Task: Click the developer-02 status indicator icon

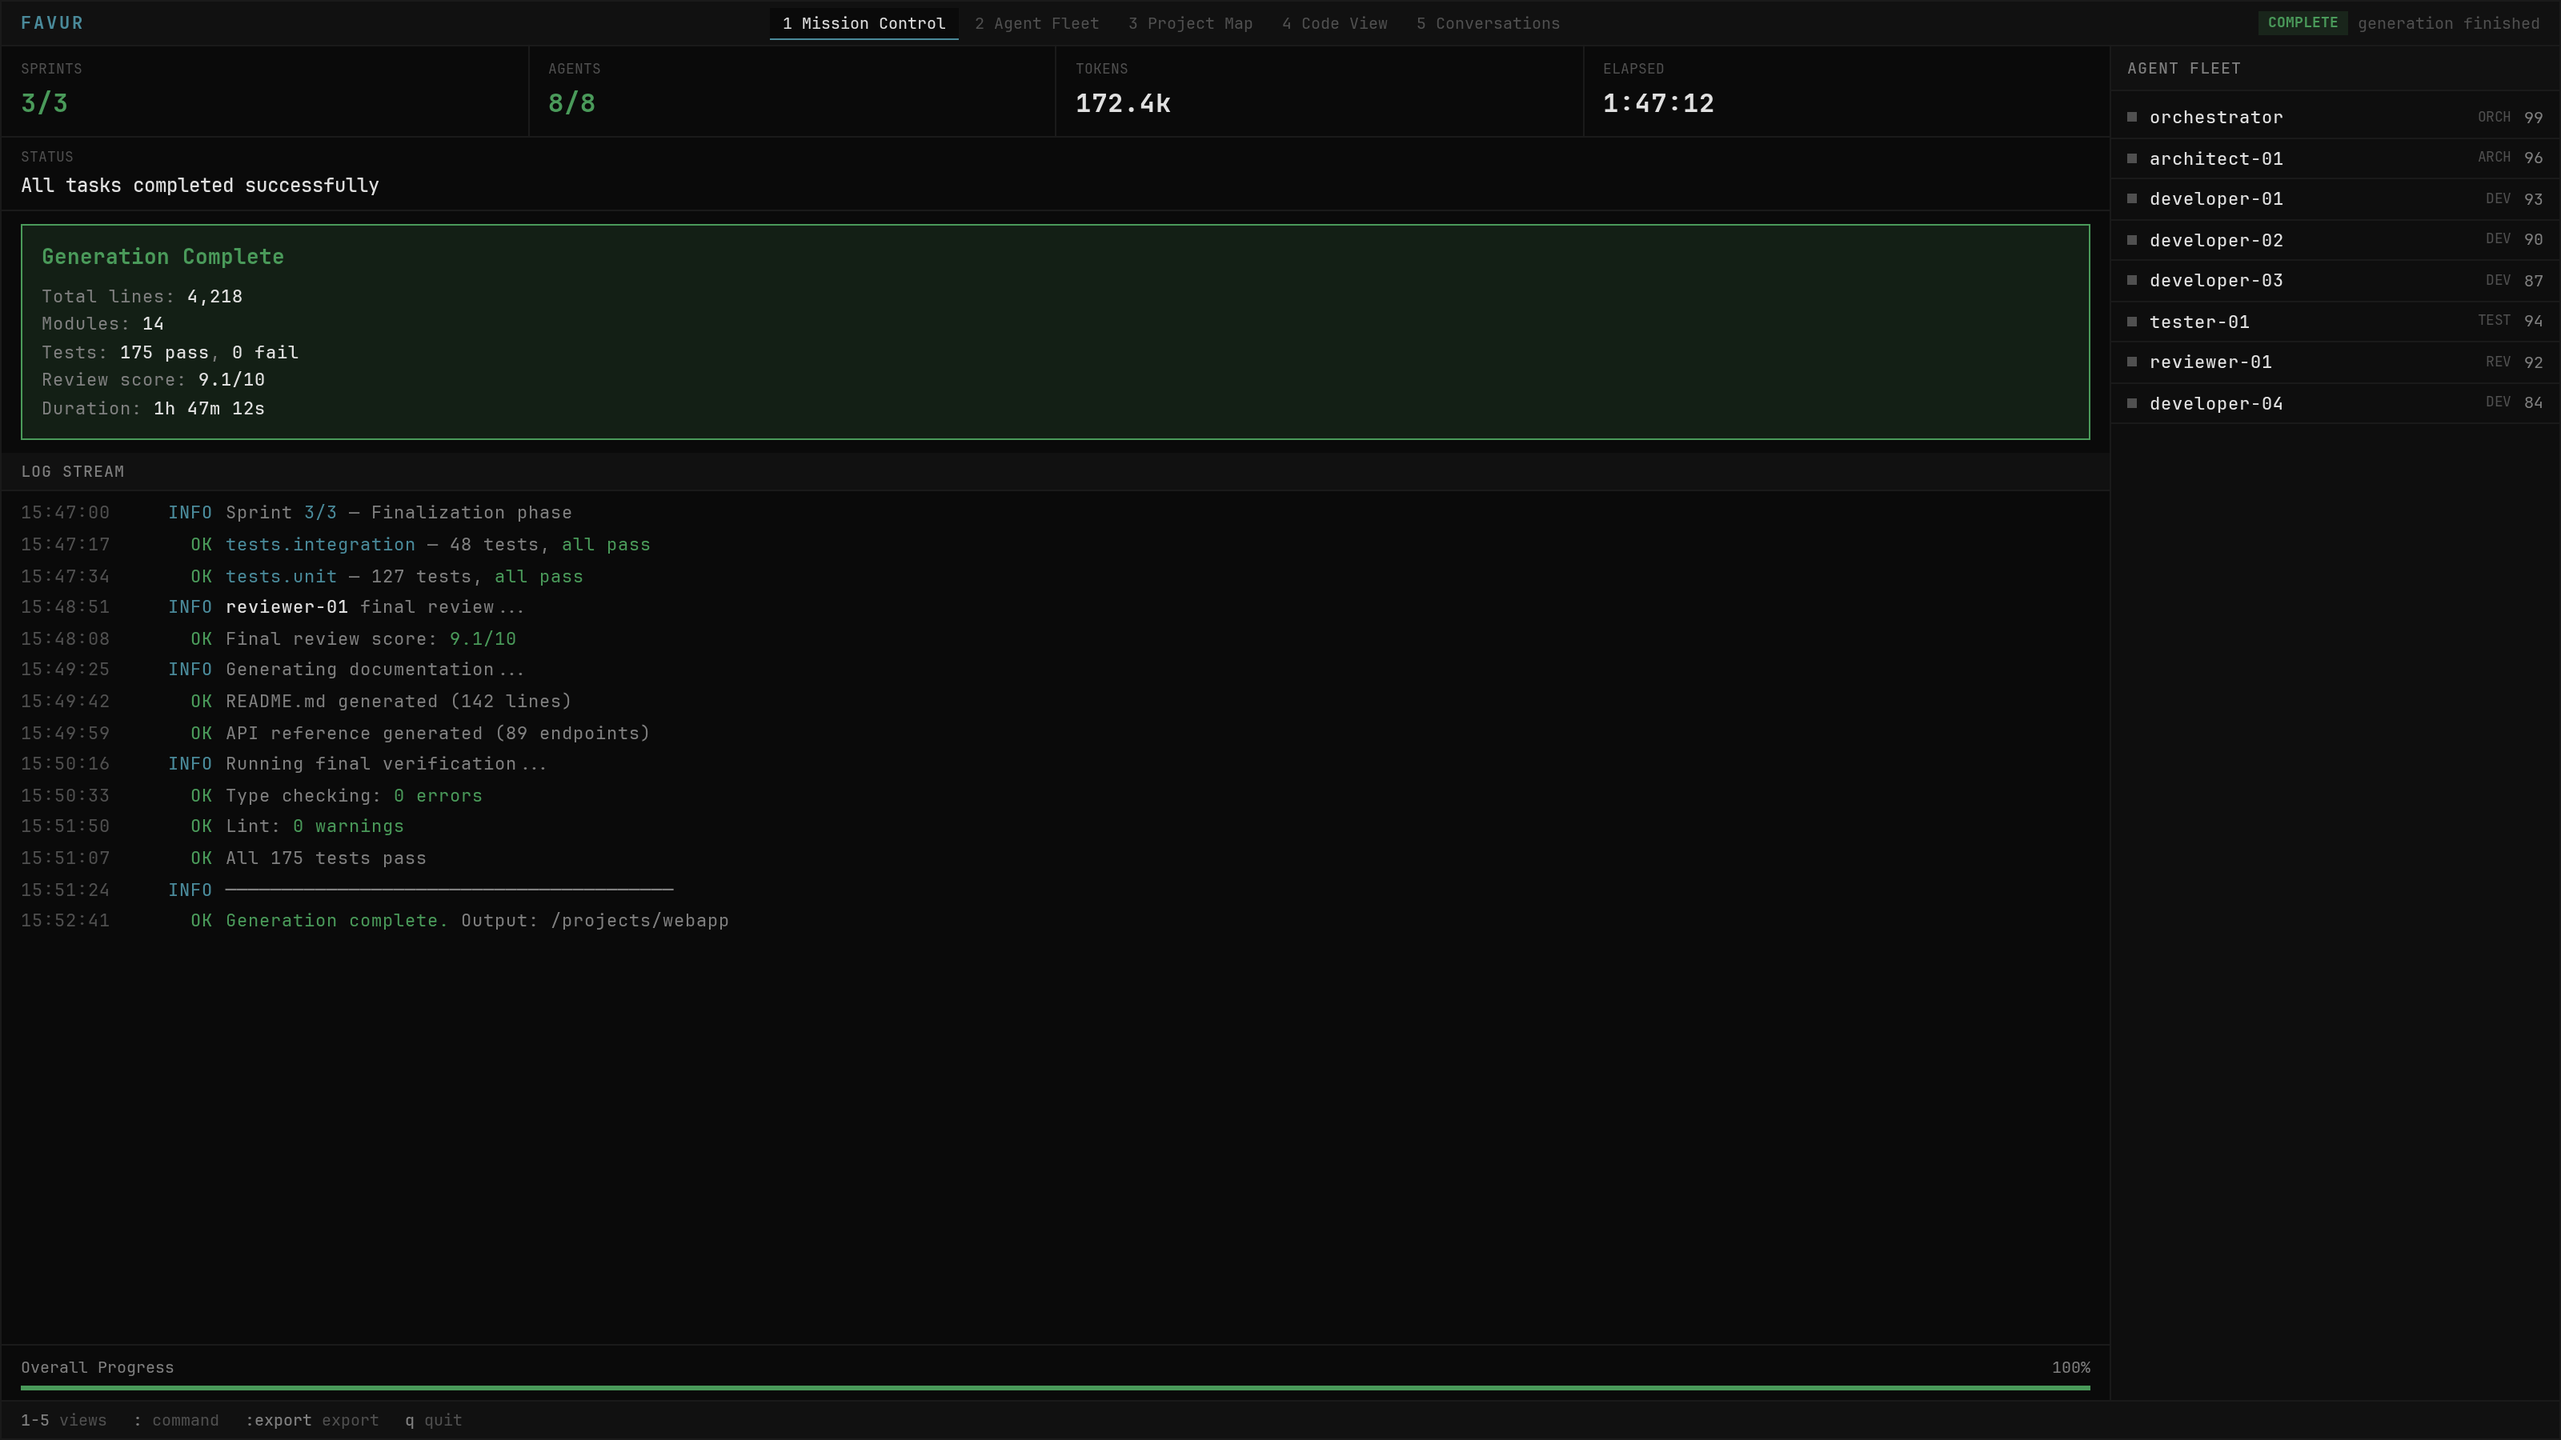Action: point(2131,241)
